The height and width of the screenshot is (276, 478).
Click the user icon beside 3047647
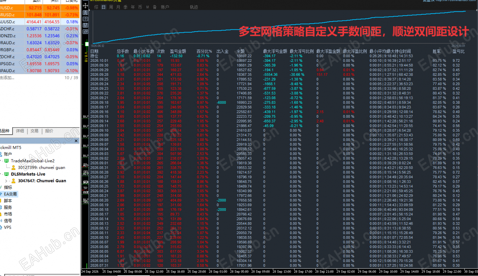tap(14, 181)
